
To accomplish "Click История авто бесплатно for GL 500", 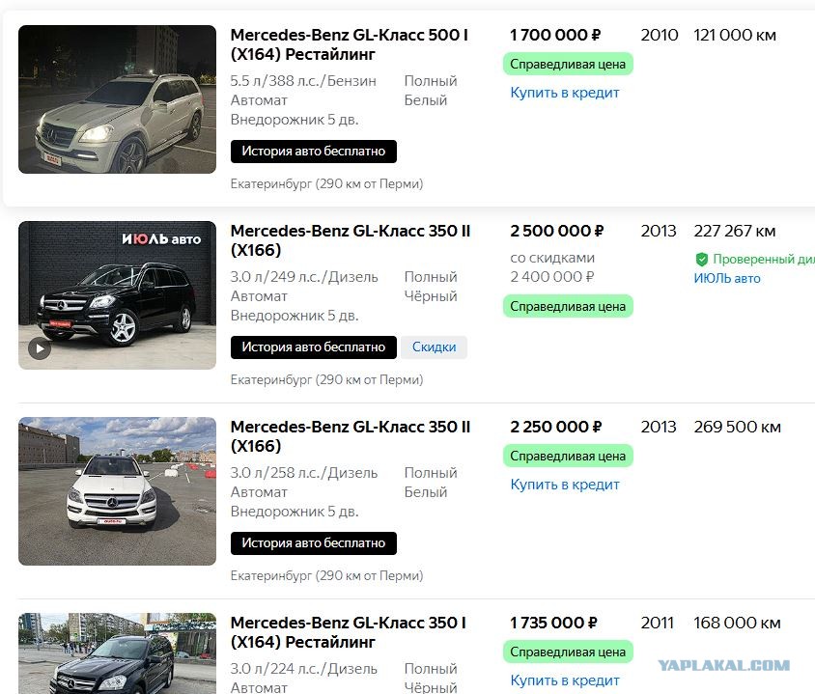I will tap(314, 152).
